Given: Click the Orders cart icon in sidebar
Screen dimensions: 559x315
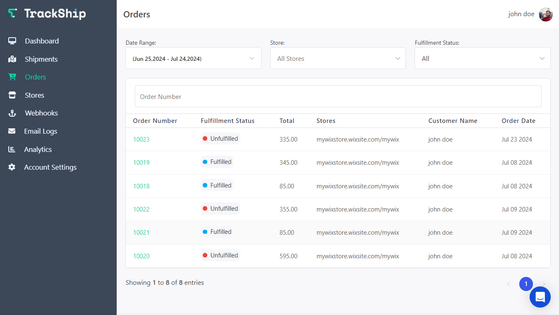Looking at the screenshot, I should point(12,77).
